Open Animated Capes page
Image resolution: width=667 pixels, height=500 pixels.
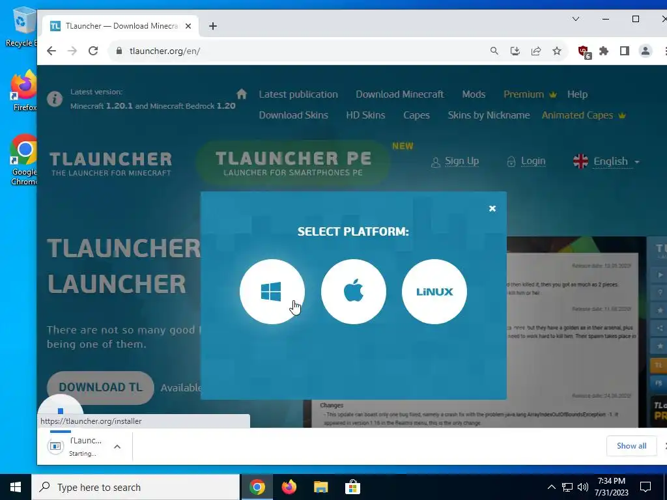pos(584,115)
